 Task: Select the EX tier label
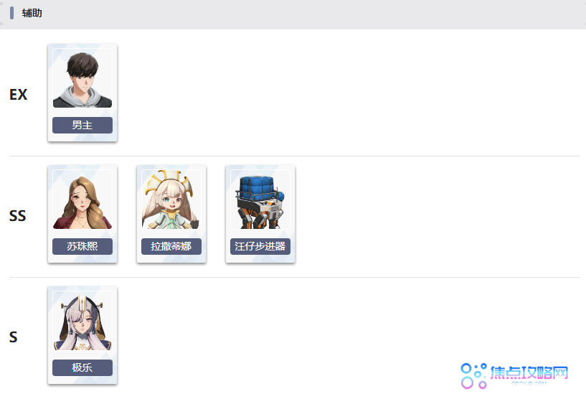pyautogui.click(x=19, y=95)
